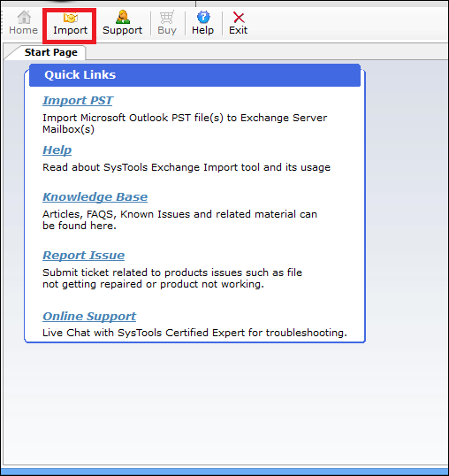Click the Home toolbar label
Viewport: 449px width, 476px height.
23,30
